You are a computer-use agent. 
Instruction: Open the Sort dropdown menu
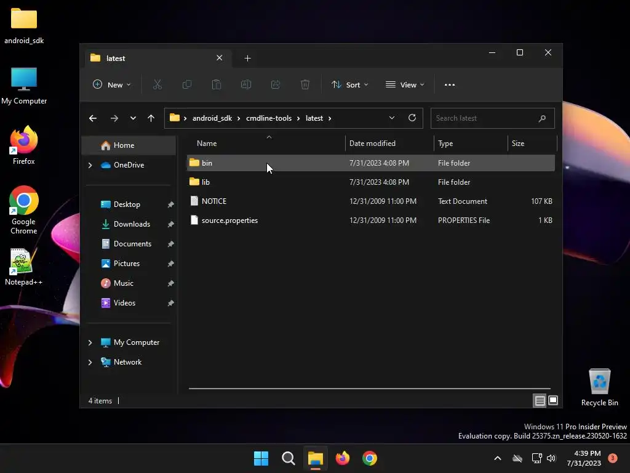click(x=349, y=85)
